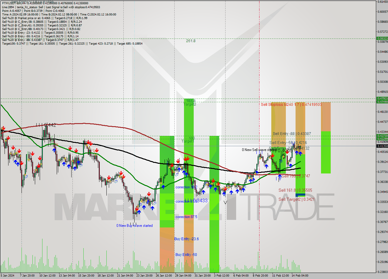Click the 'Sell %20 @ Entry -50: 0.4216' line
Image resolution: width=388 pixels, height=279 pixels.
point(40,36)
